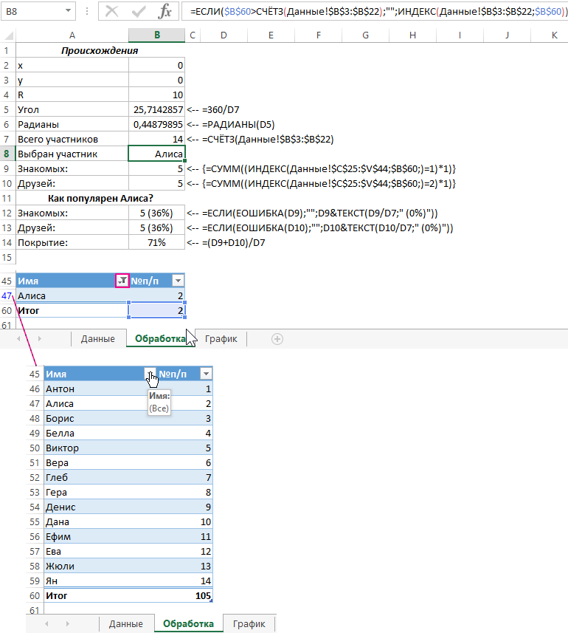Image resolution: width=568 pixels, height=633 pixels.
Task: Select column B header
Action: coord(157,35)
